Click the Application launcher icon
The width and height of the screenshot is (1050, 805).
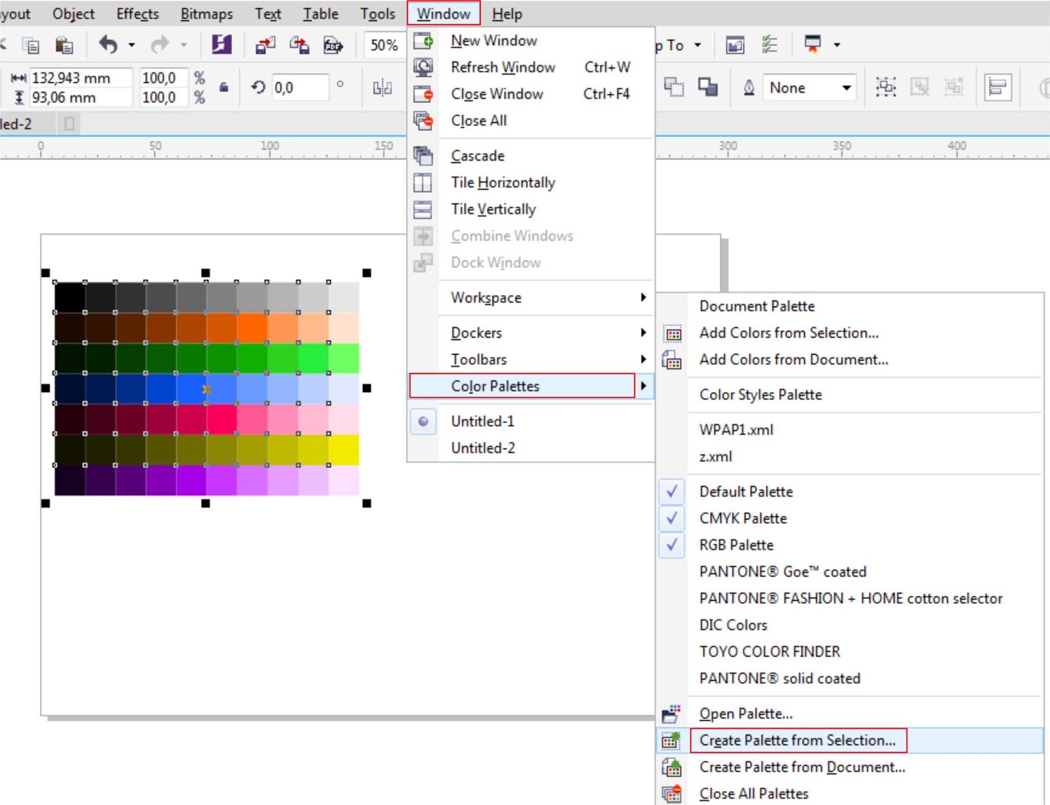pyautogui.click(x=812, y=45)
